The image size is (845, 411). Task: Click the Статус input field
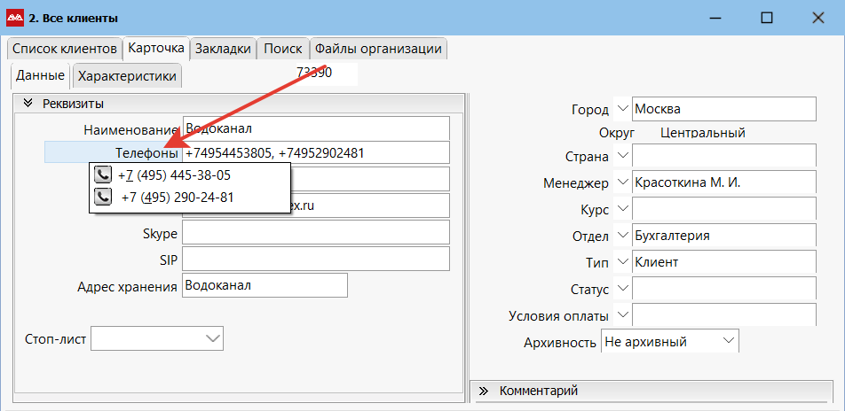click(x=724, y=289)
